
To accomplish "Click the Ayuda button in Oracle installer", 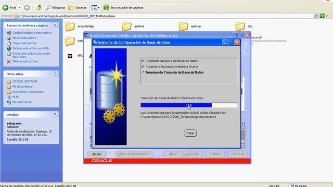I will tap(96, 154).
